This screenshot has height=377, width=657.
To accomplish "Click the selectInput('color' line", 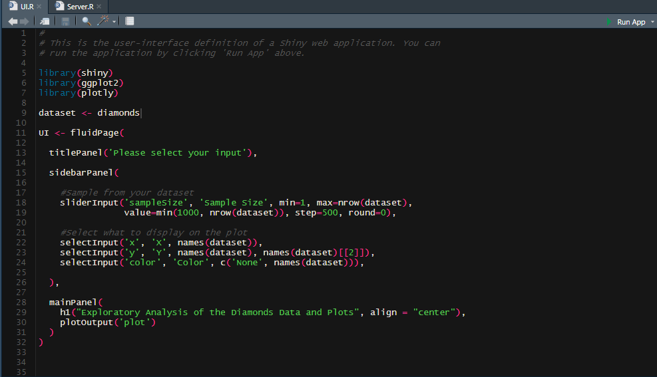I will pos(212,263).
